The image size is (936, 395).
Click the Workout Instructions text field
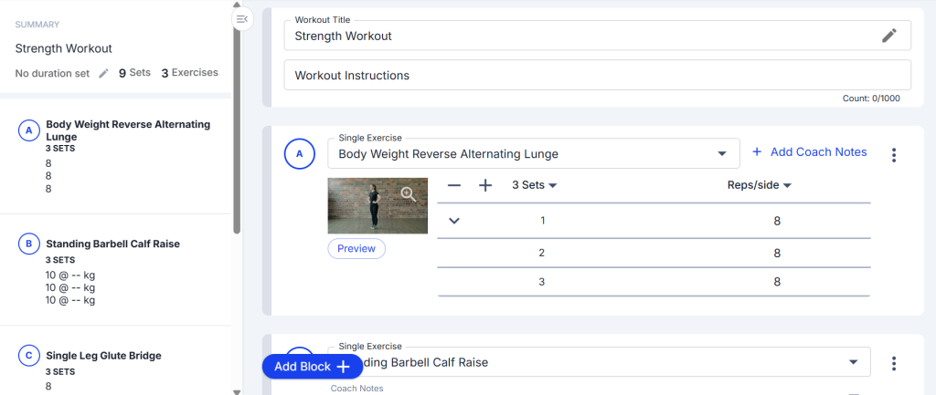(x=596, y=75)
